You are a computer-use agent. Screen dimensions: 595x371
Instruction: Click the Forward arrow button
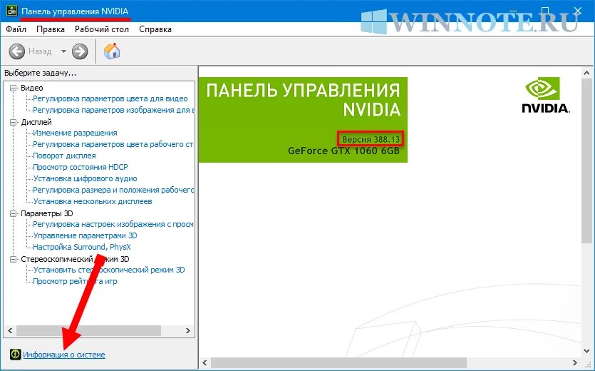tap(80, 51)
